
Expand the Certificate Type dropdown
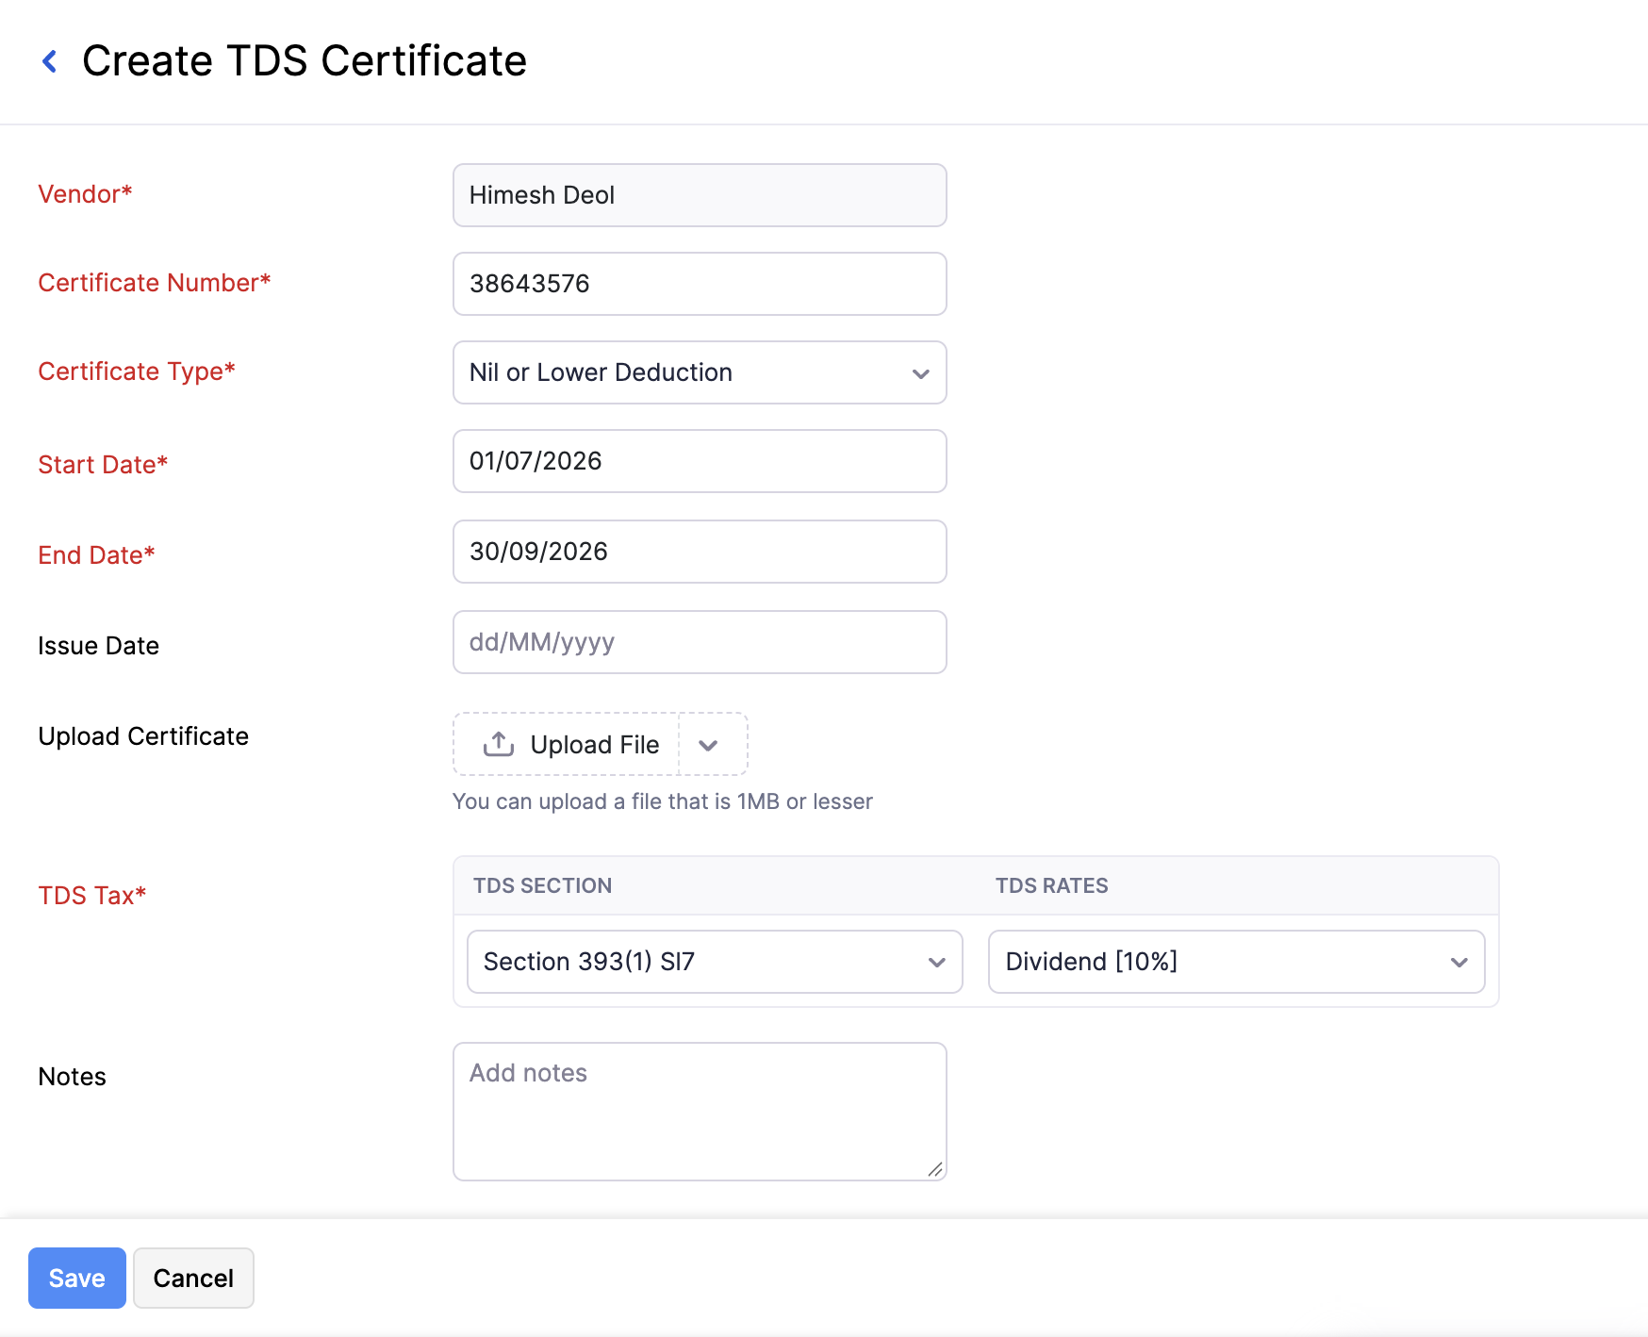[700, 372]
